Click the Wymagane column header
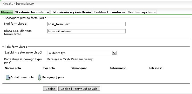This screenshot has height=94, width=192. pyautogui.click(x=79, y=68)
